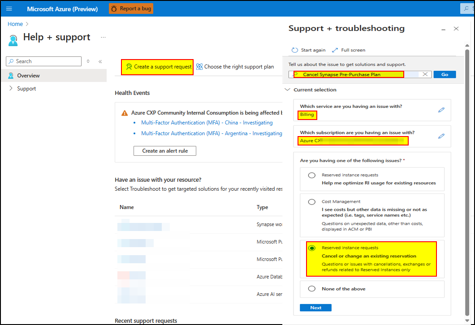Select Cancel or change an existing reservation
This screenshot has height=325, width=475.
click(312, 248)
